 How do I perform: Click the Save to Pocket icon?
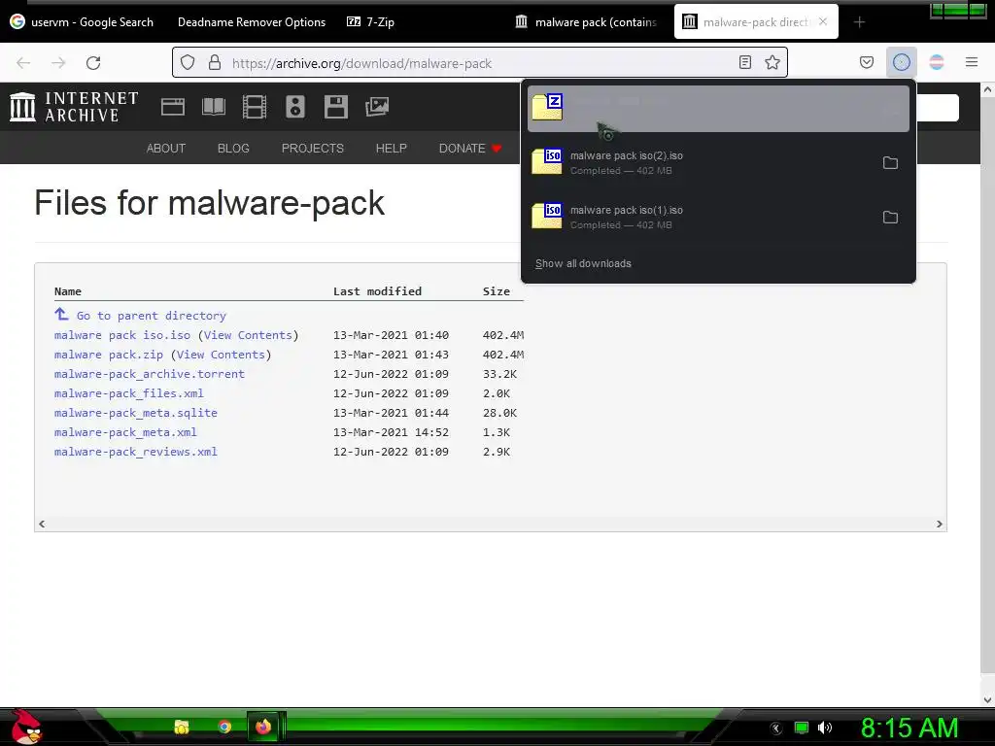(x=866, y=62)
